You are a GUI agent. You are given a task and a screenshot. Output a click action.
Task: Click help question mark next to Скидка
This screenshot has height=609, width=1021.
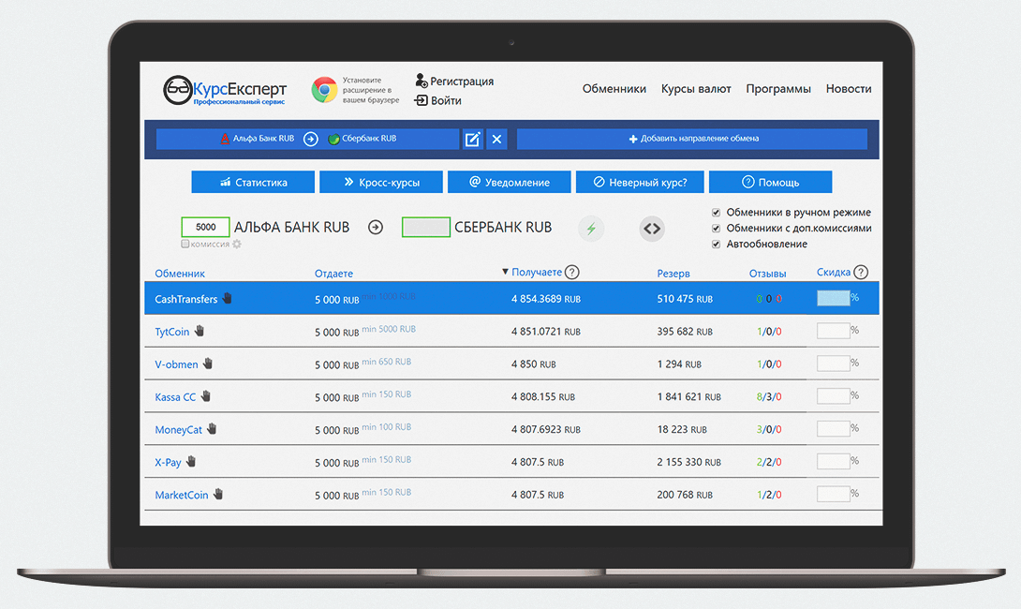[x=861, y=273]
